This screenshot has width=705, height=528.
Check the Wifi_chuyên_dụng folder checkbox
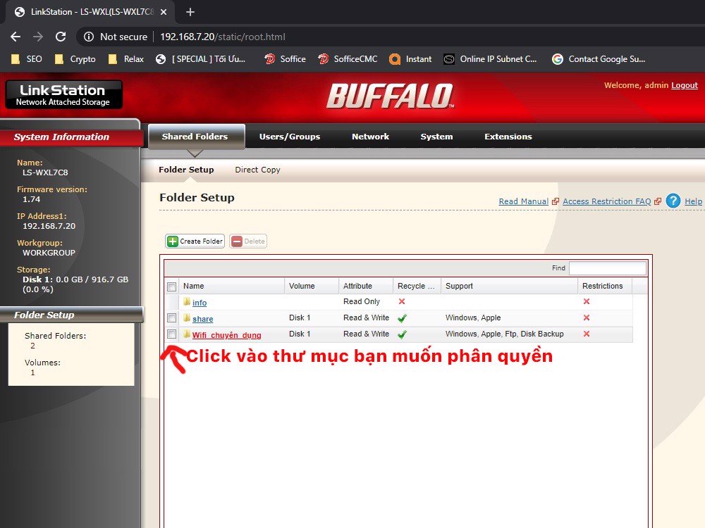[x=172, y=334]
